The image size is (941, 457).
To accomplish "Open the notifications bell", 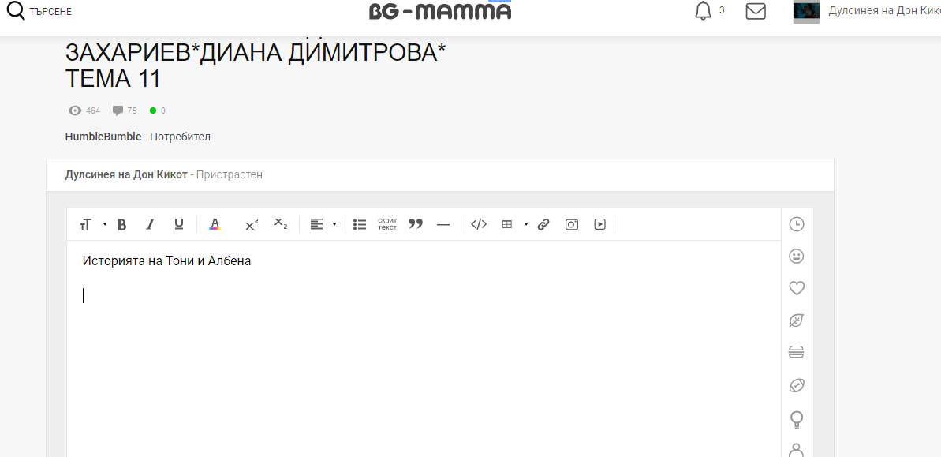I will [703, 11].
